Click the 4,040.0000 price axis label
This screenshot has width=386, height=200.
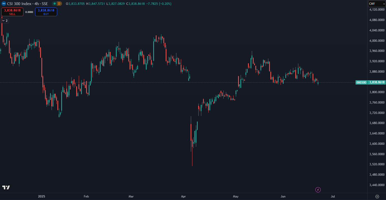pyautogui.click(x=377, y=30)
